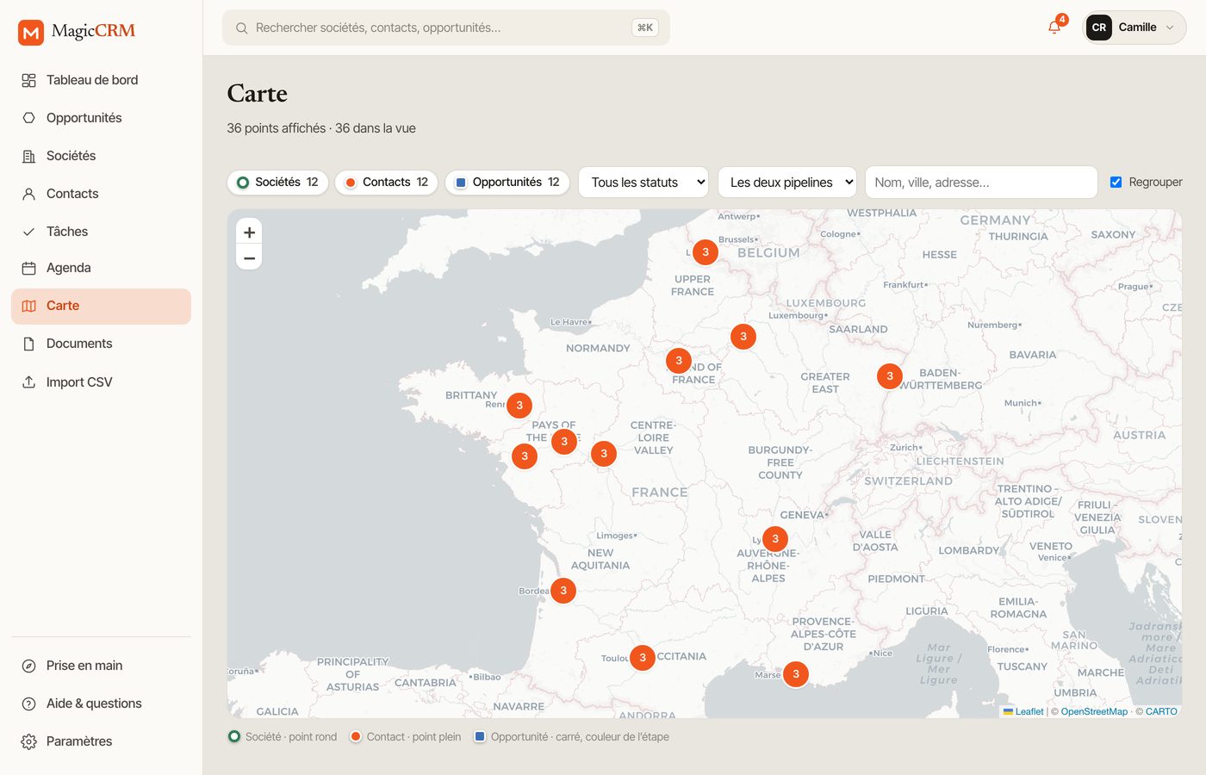The width and height of the screenshot is (1206, 775).
Task: Open cluster marker in Baden-Württemberg
Action: tap(890, 376)
